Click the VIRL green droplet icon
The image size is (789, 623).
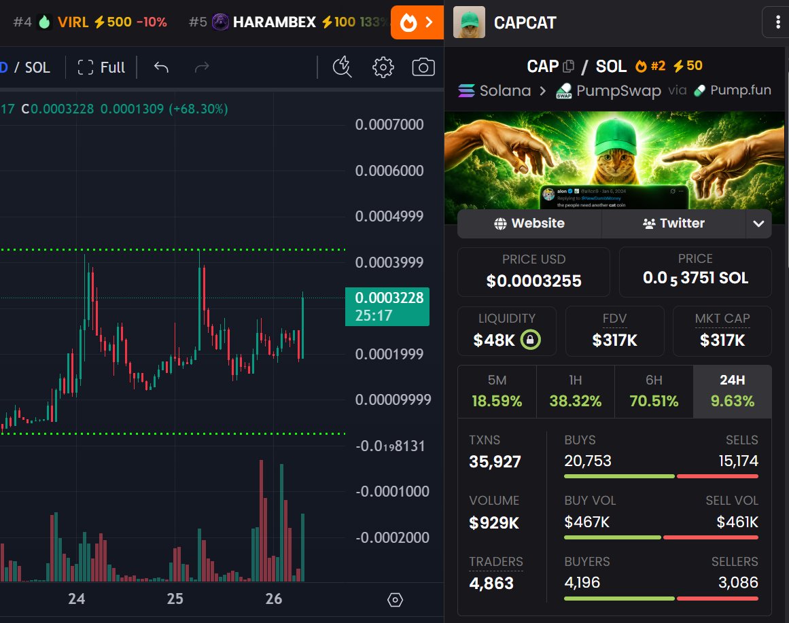(x=45, y=22)
